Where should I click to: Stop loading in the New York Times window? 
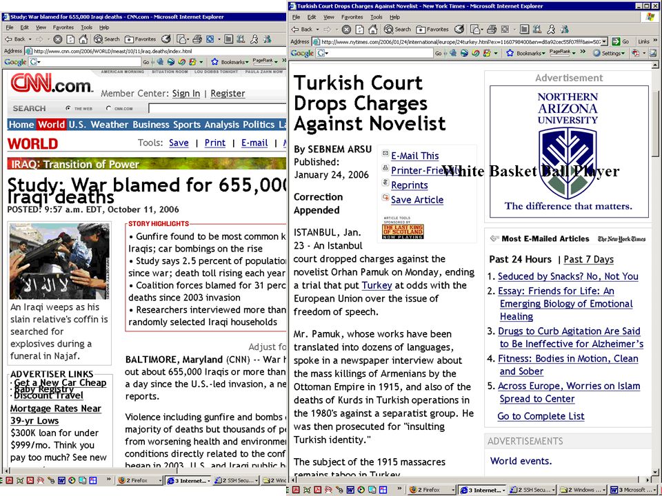346,29
